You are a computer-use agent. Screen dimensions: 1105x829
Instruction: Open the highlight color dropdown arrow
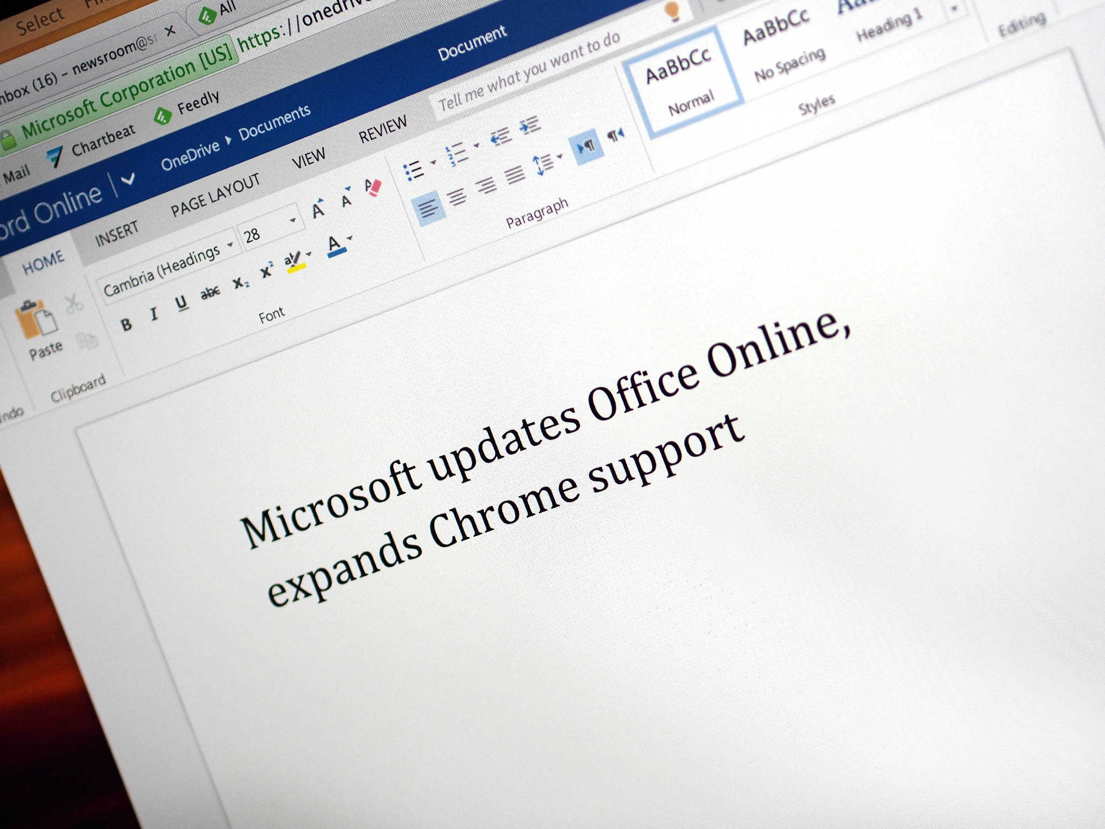click(309, 253)
